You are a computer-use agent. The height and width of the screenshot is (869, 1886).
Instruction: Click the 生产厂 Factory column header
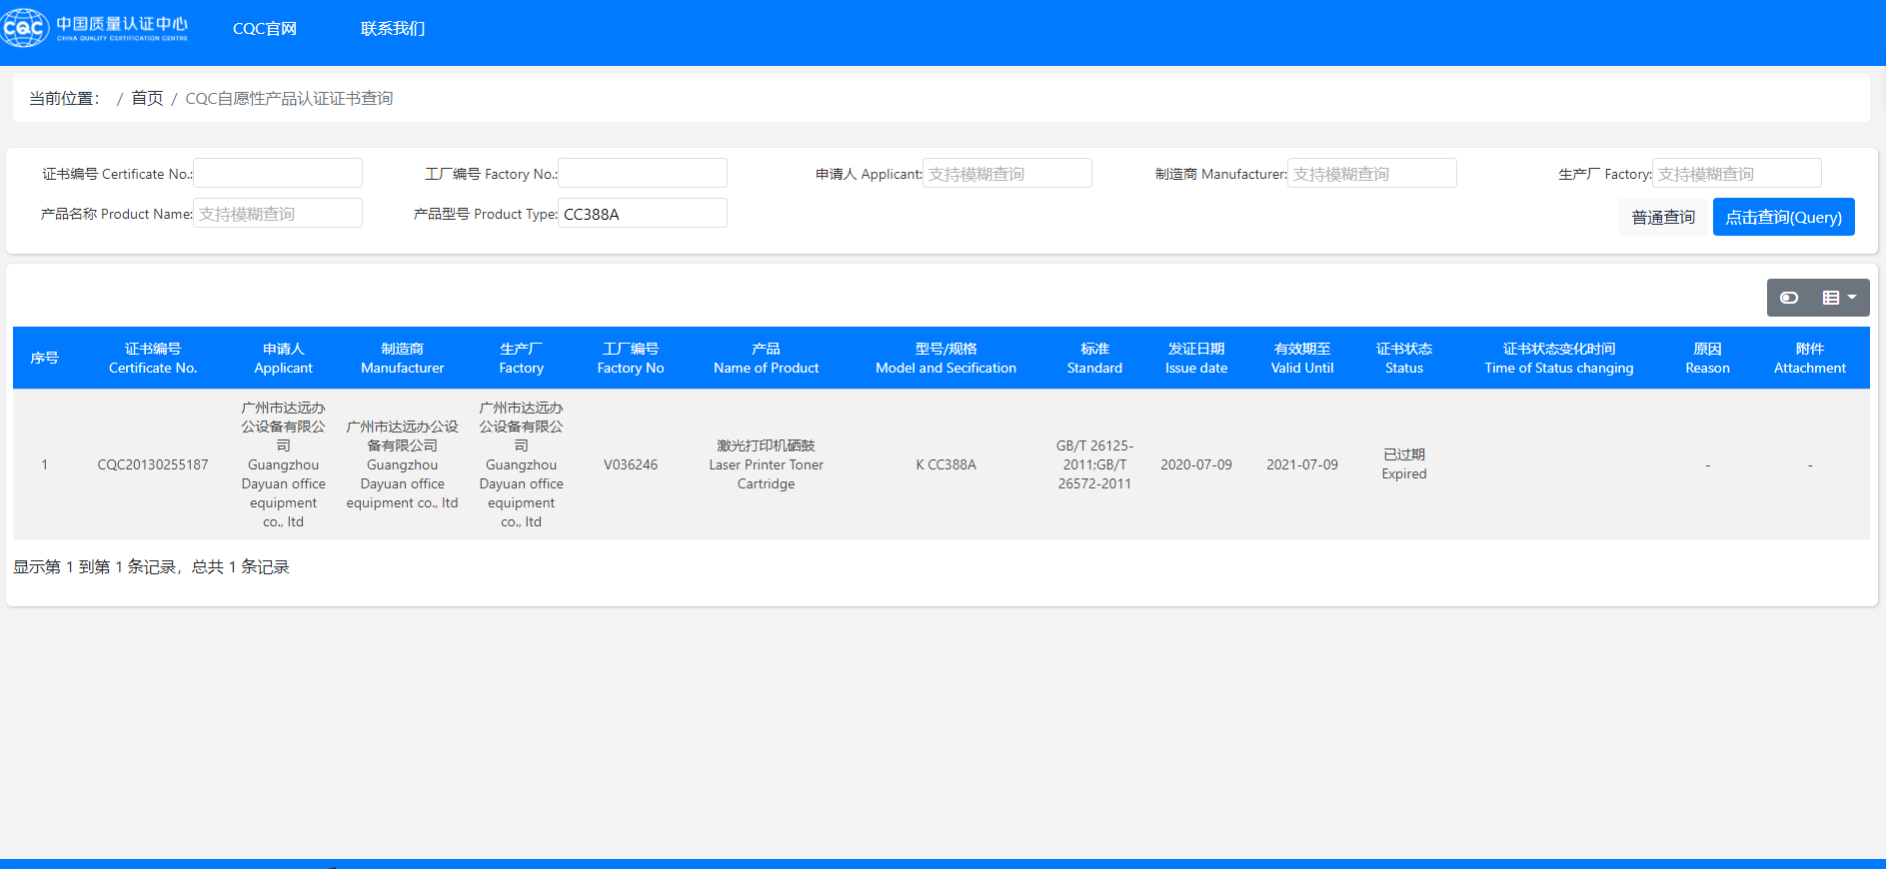click(522, 358)
